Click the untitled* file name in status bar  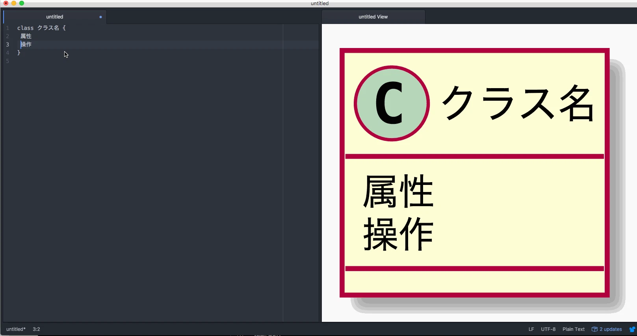tap(16, 329)
